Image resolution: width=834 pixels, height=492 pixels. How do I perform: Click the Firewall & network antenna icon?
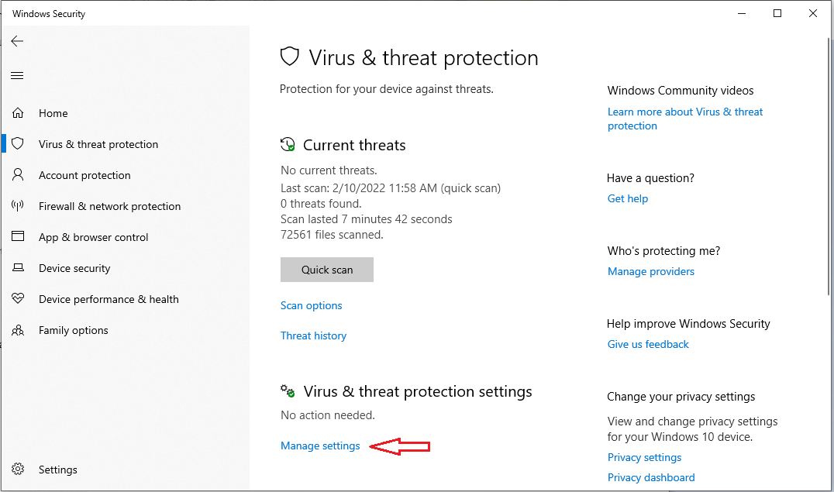(x=18, y=206)
